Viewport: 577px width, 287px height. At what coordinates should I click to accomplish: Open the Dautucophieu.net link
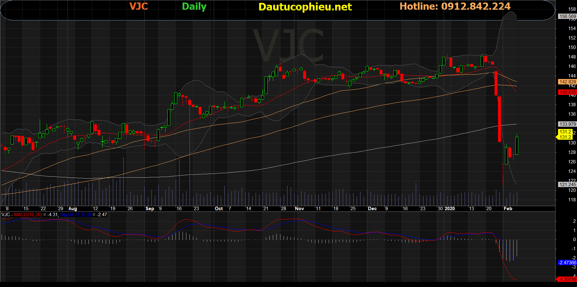point(305,7)
